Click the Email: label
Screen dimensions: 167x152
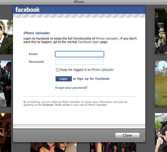click(33, 54)
